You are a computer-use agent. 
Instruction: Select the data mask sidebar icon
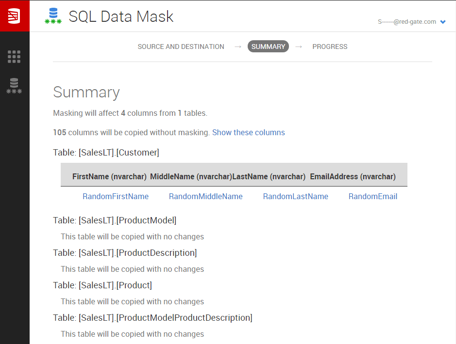tap(14, 86)
